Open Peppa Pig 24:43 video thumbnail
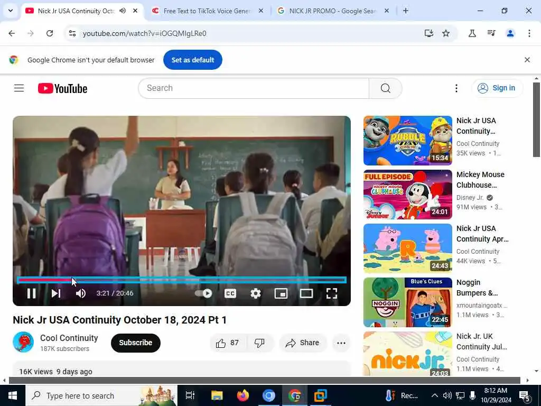Image resolution: width=541 pixels, height=406 pixels. (x=407, y=248)
